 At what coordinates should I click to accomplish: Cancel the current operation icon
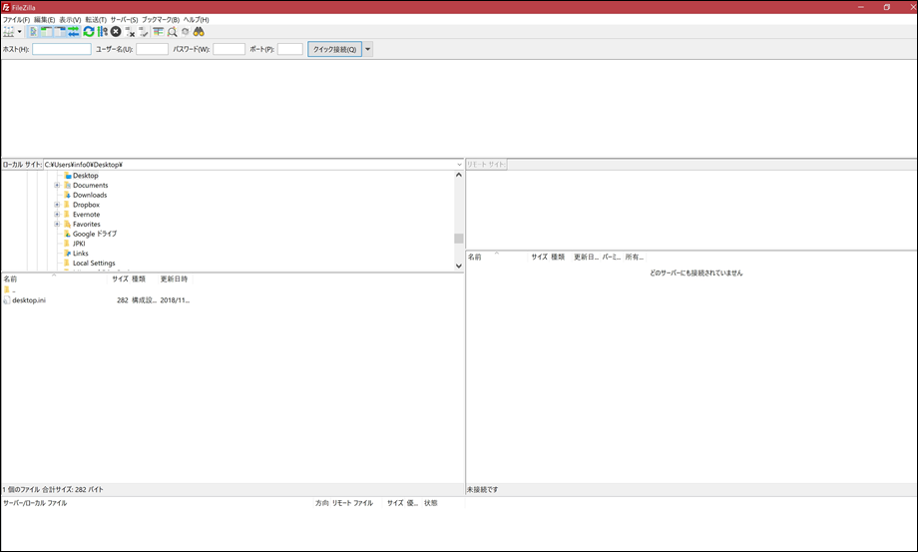pos(116,32)
